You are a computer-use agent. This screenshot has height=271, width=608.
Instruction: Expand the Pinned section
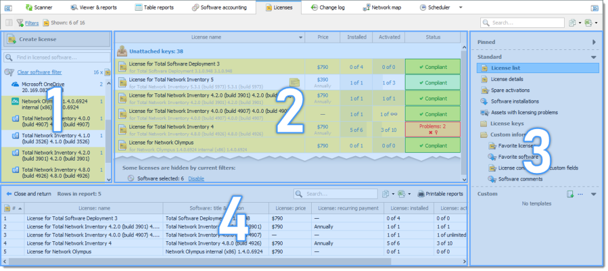(594, 42)
